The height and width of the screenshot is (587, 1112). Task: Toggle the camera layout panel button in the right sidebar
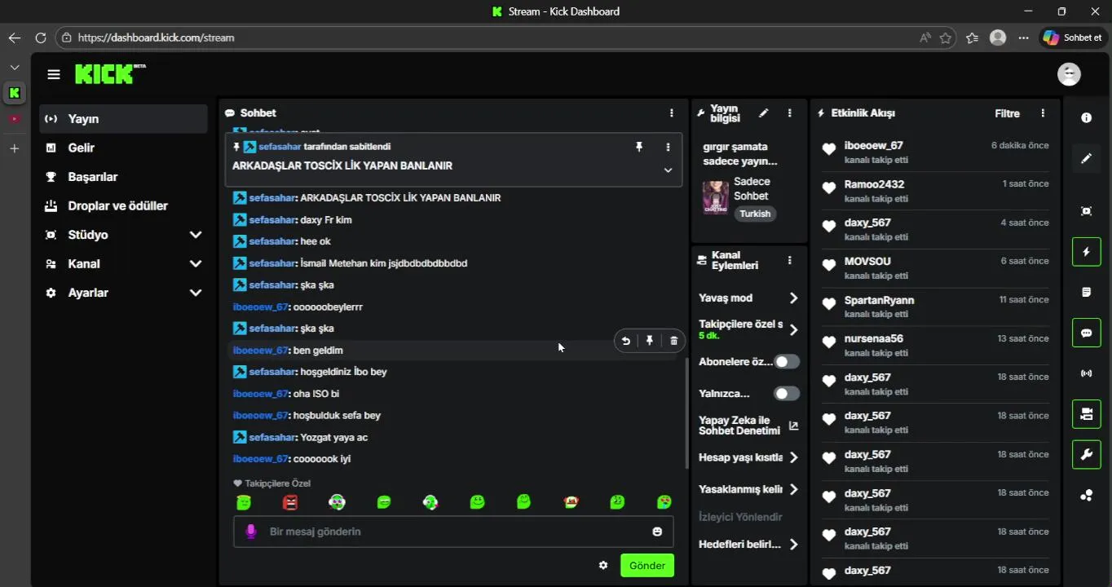tap(1086, 414)
